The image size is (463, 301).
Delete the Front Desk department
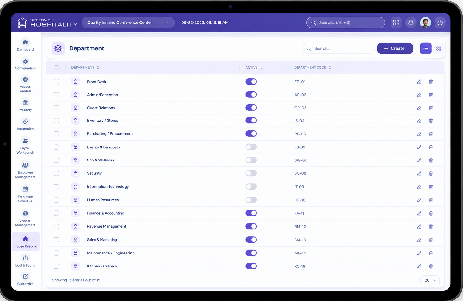tap(431, 82)
